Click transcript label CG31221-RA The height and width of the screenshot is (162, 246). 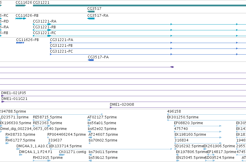point(45,21)
